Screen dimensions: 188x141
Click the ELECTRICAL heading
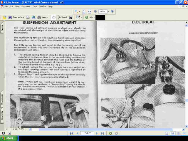tap(143, 22)
